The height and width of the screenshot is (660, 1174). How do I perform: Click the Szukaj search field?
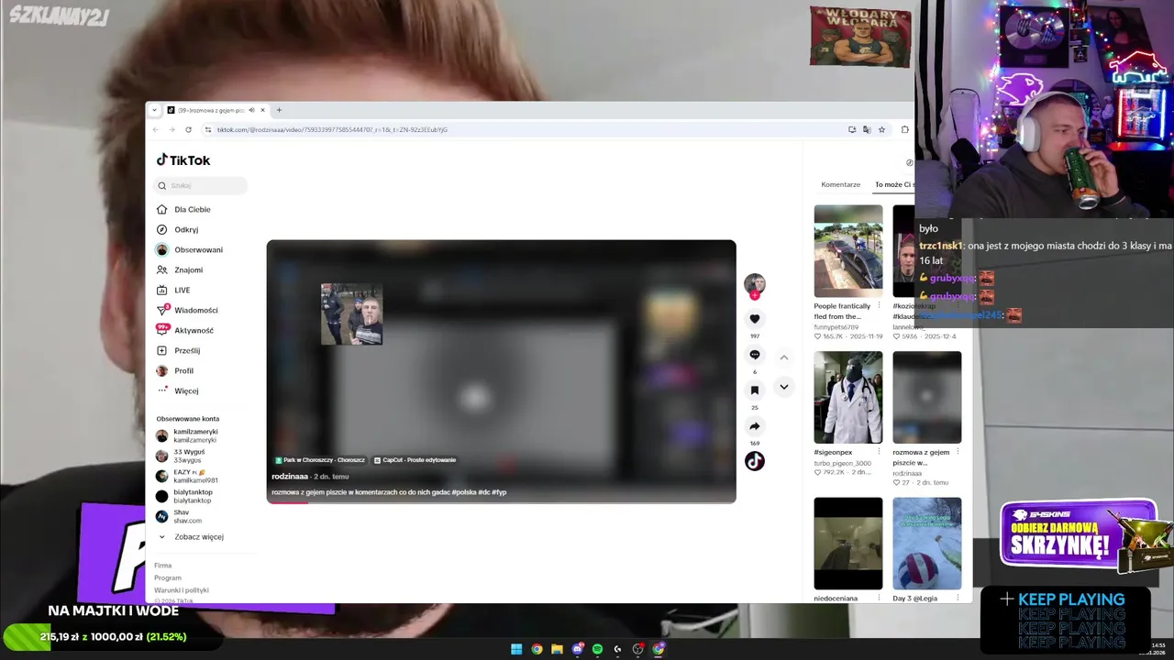click(x=201, y=185)
